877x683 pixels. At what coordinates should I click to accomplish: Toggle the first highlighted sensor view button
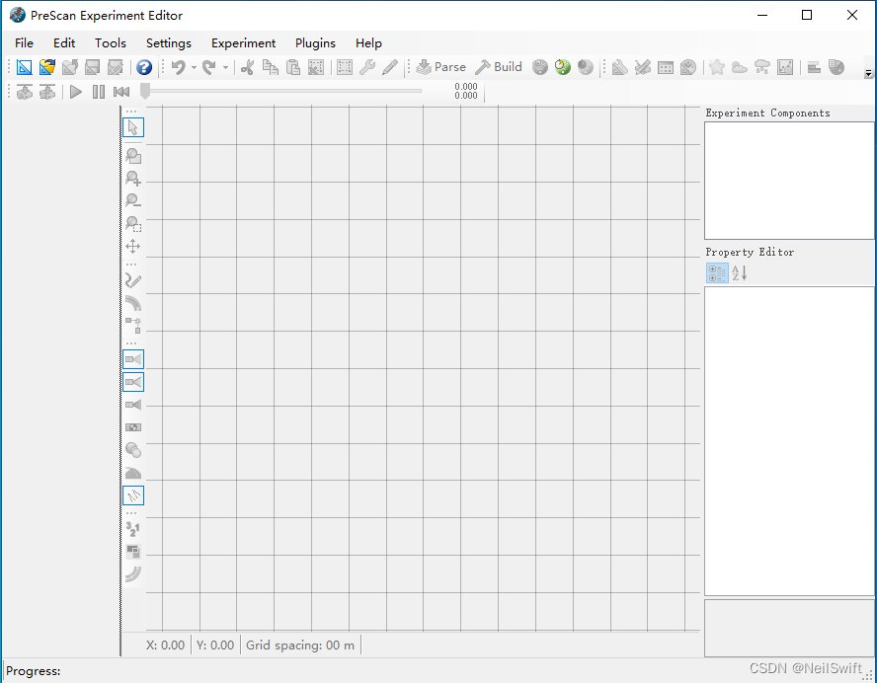coord(133,359)
